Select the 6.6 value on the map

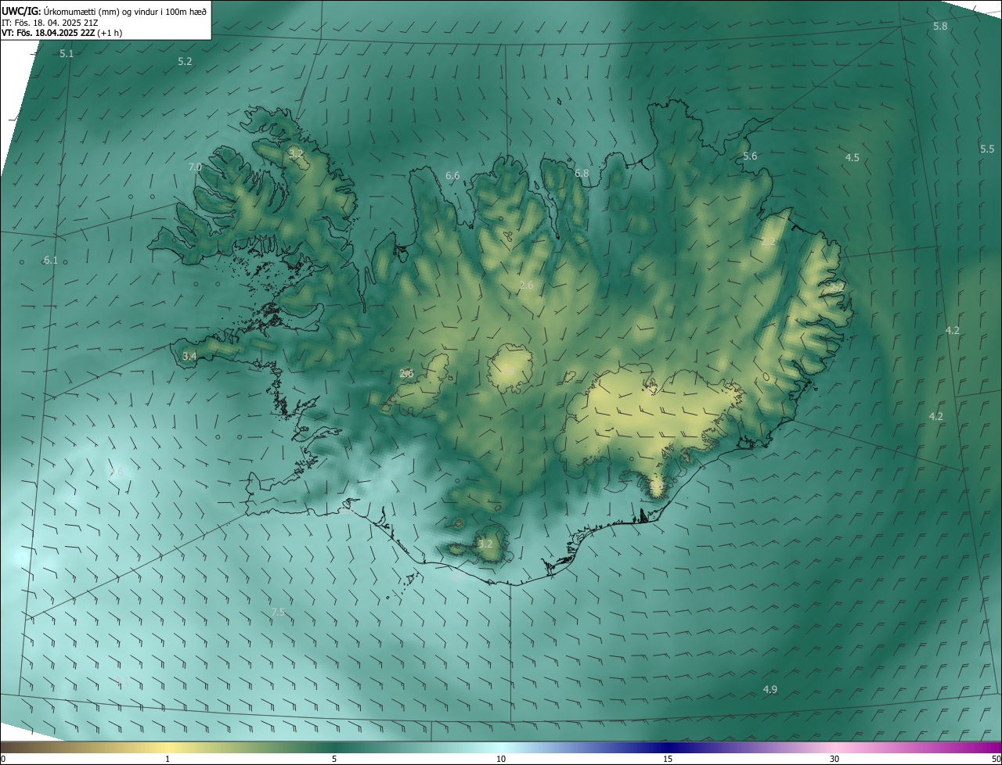pyautogui.click(x=452, y=175)
